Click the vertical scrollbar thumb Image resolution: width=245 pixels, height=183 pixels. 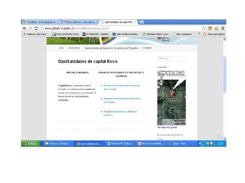225,75
